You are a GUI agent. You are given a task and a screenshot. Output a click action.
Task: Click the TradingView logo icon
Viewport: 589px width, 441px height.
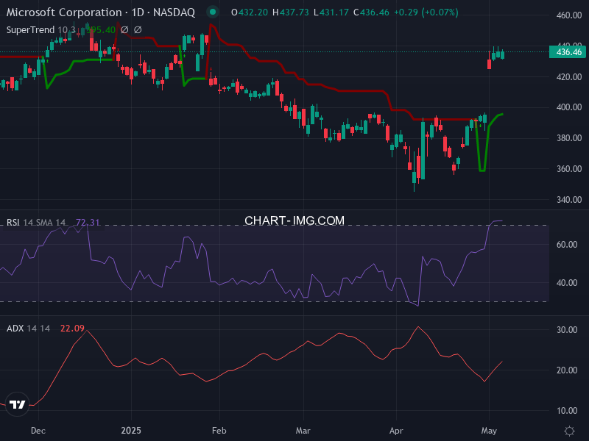click(x=17, y=404)
